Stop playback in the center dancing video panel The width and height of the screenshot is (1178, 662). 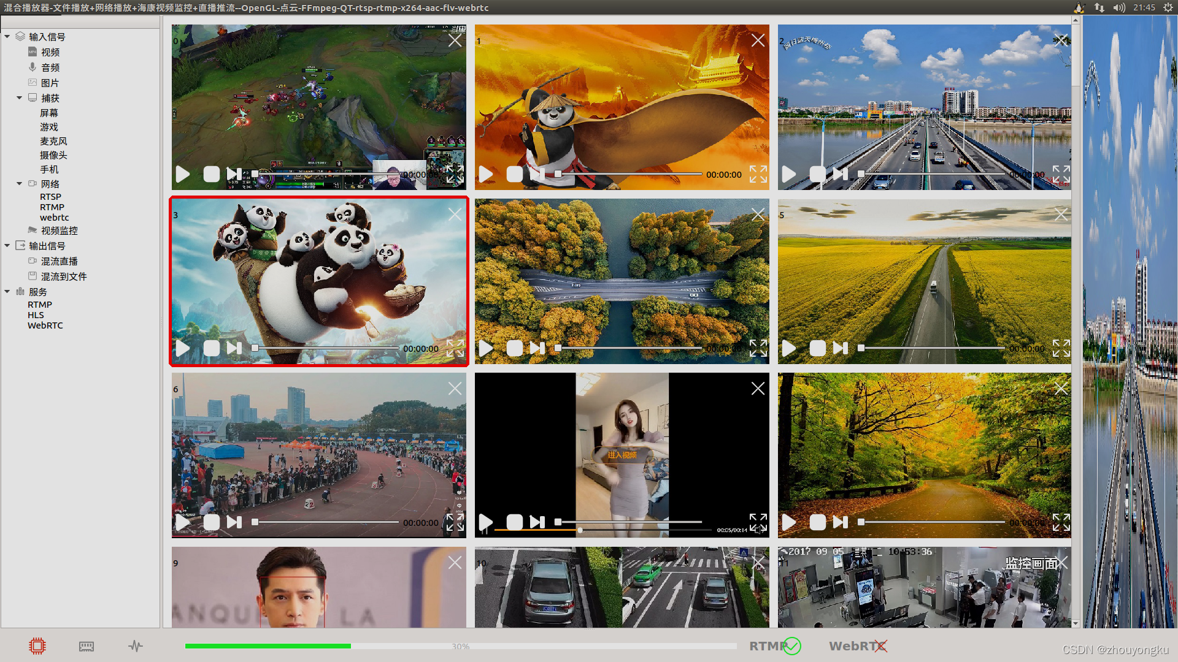click(514, 522)
